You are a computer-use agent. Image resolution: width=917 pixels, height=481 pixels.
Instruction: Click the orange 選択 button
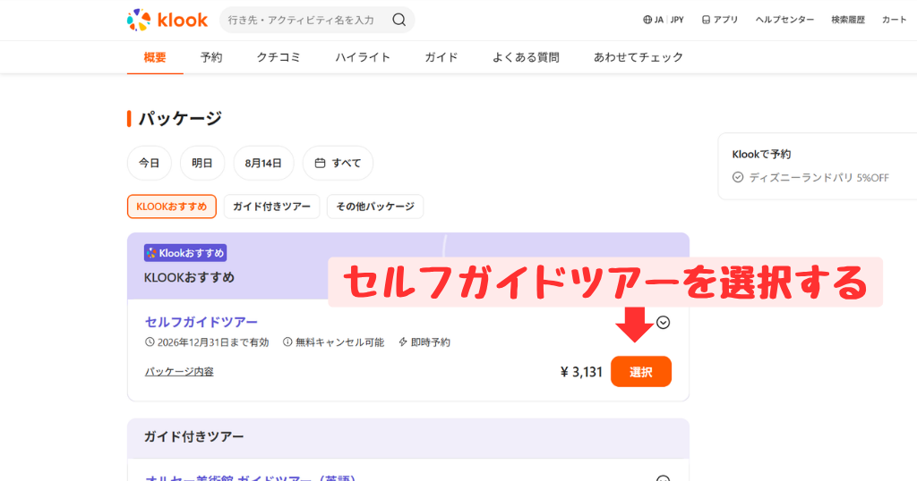click(641, 372)
